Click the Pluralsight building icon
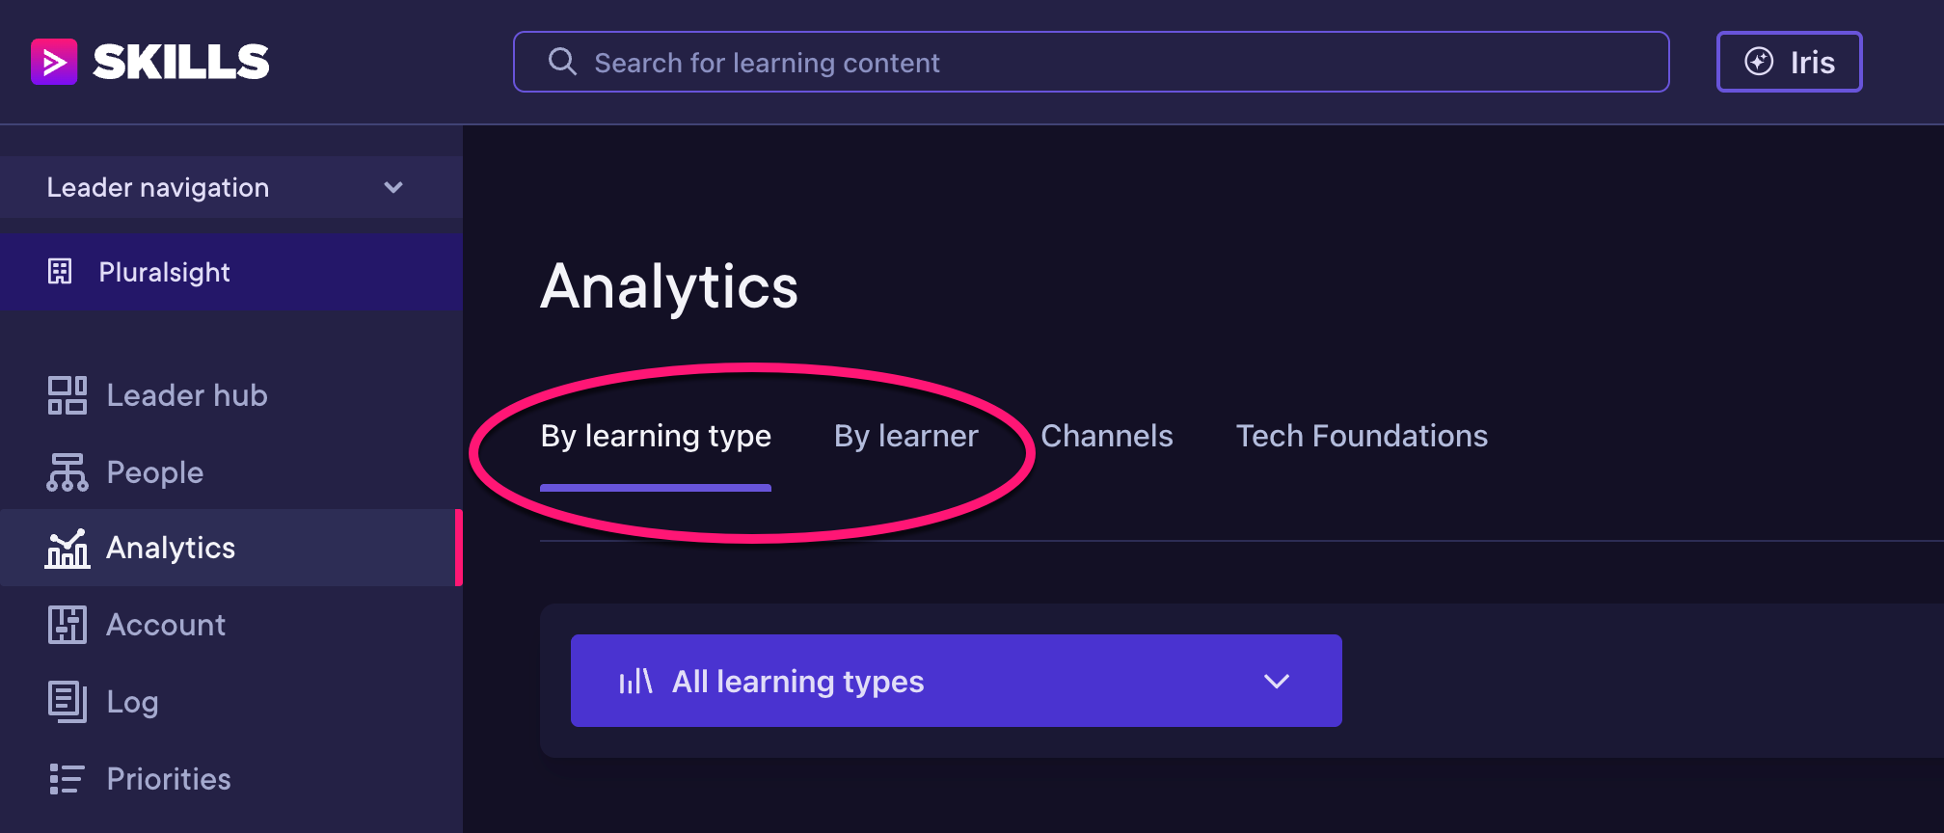 tap(60, 272)
